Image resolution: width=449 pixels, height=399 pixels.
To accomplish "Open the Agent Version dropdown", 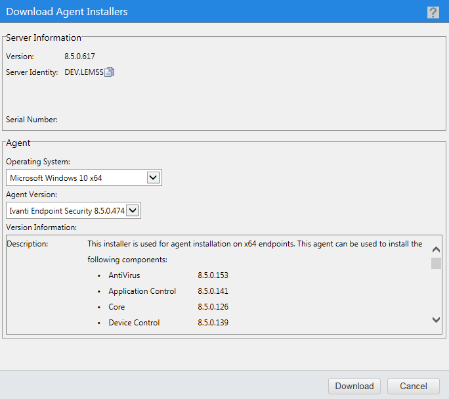I will click(x=133, y=210).
